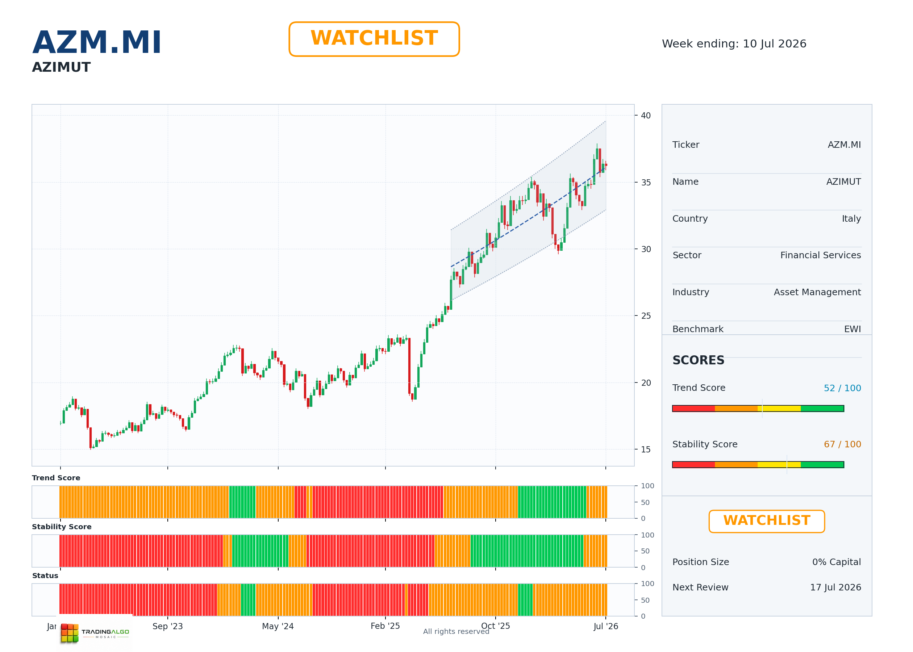Click the WATCHLIST badge in the scores panel

[x=767, y=521]
